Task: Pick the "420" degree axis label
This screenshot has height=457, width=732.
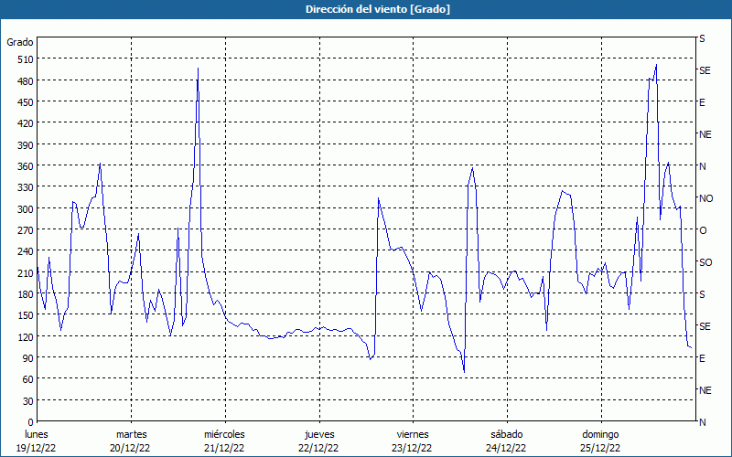Action: tap(26, 124)
